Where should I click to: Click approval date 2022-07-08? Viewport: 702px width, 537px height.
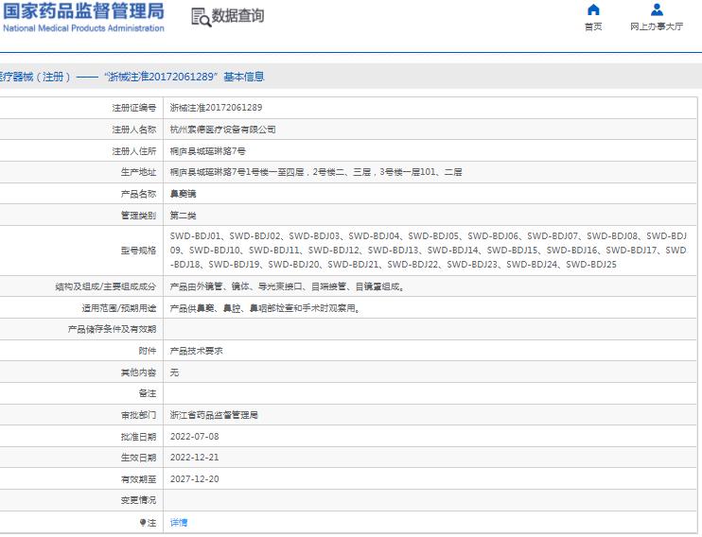click(x=194, y=437)
